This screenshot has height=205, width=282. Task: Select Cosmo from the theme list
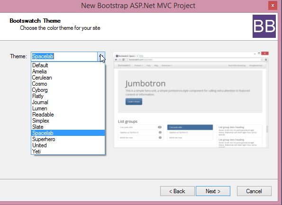click(x=68, y=84)
